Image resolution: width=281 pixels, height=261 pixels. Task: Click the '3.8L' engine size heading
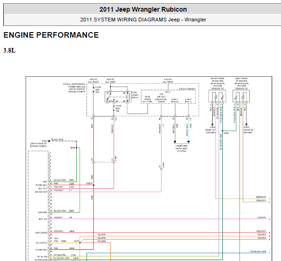pyautogui.click(x=9, y=50)
